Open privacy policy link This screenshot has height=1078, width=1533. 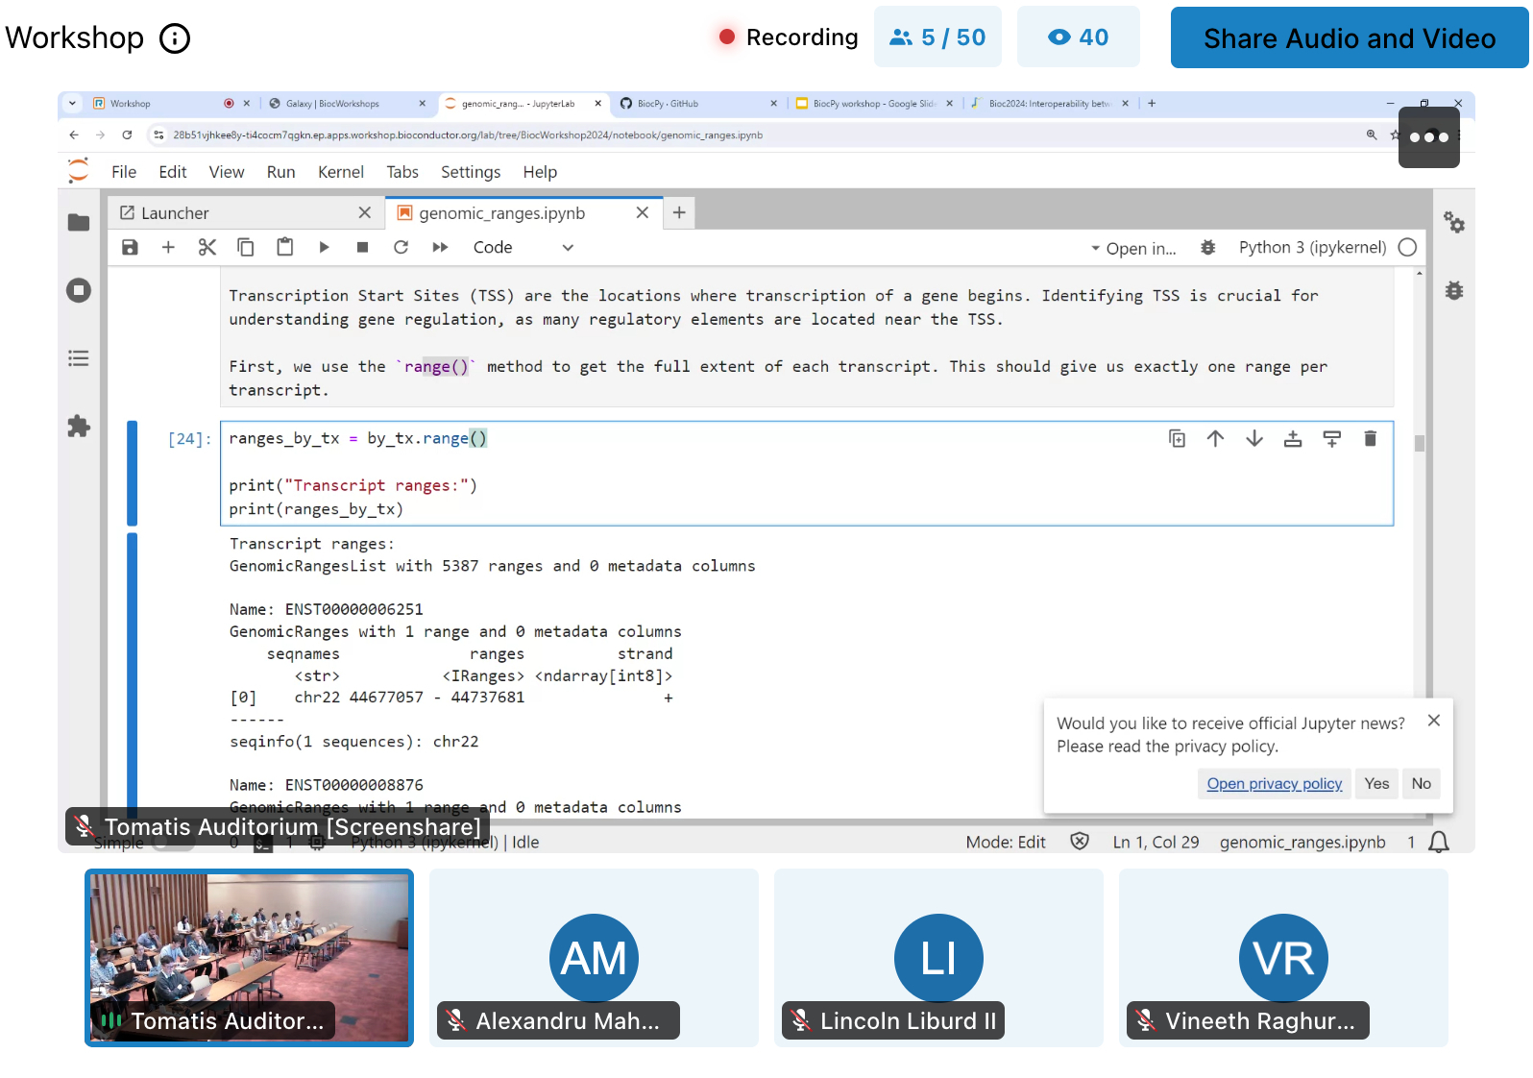coord(1274,784)
